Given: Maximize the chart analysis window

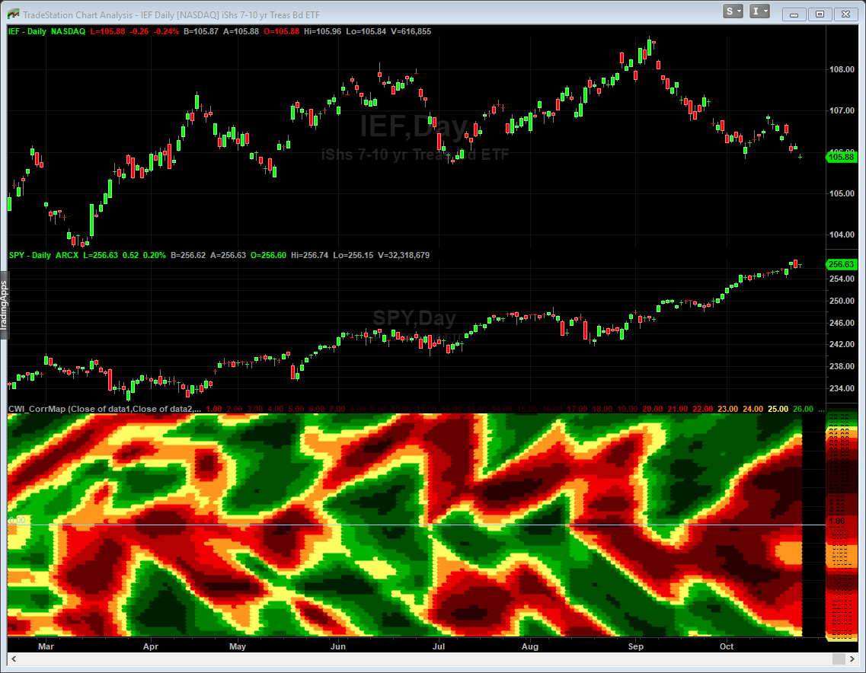Looking at the screenshot, I should point(820,14).
